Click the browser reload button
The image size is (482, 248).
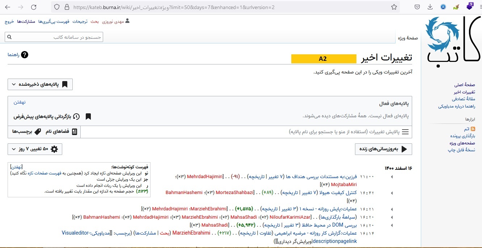pos(34,7)
